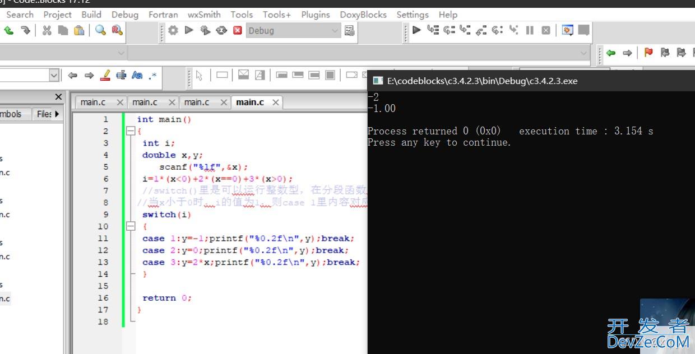Close the active bold main.c tab
This screenshot has width=695, height=354.
pos(275,103)
